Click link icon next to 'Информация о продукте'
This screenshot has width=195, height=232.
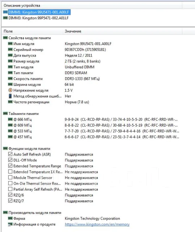(x=10, y=224)
